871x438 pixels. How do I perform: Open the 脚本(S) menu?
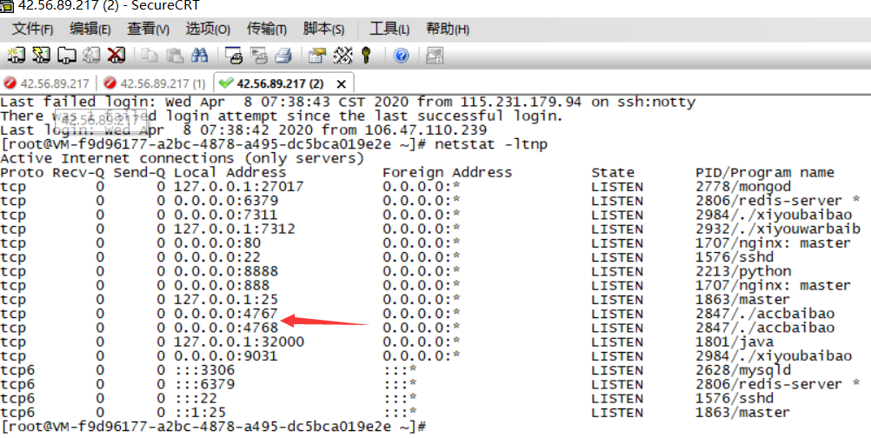tap(323, 30)
